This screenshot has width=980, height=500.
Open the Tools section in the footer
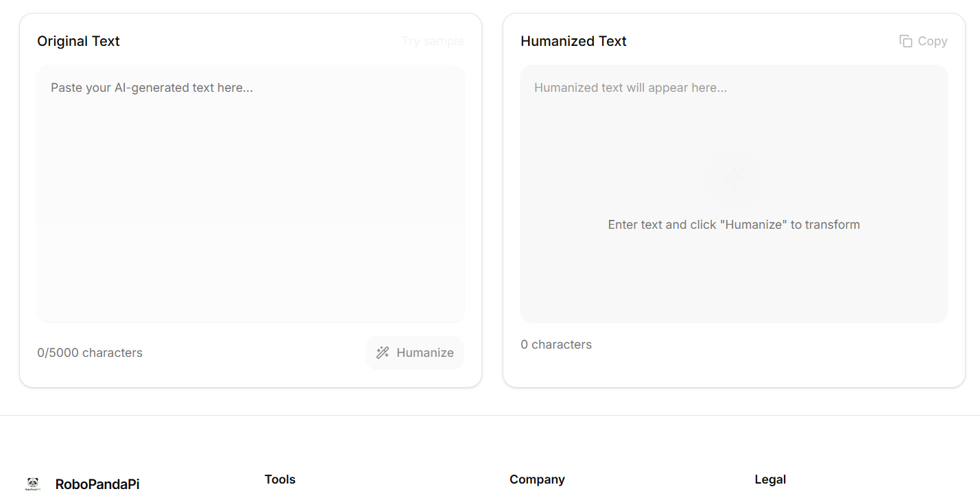[280, 479]
